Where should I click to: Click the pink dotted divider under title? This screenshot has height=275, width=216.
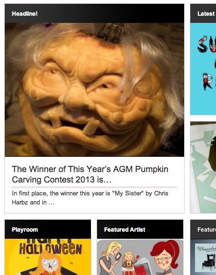94,187
